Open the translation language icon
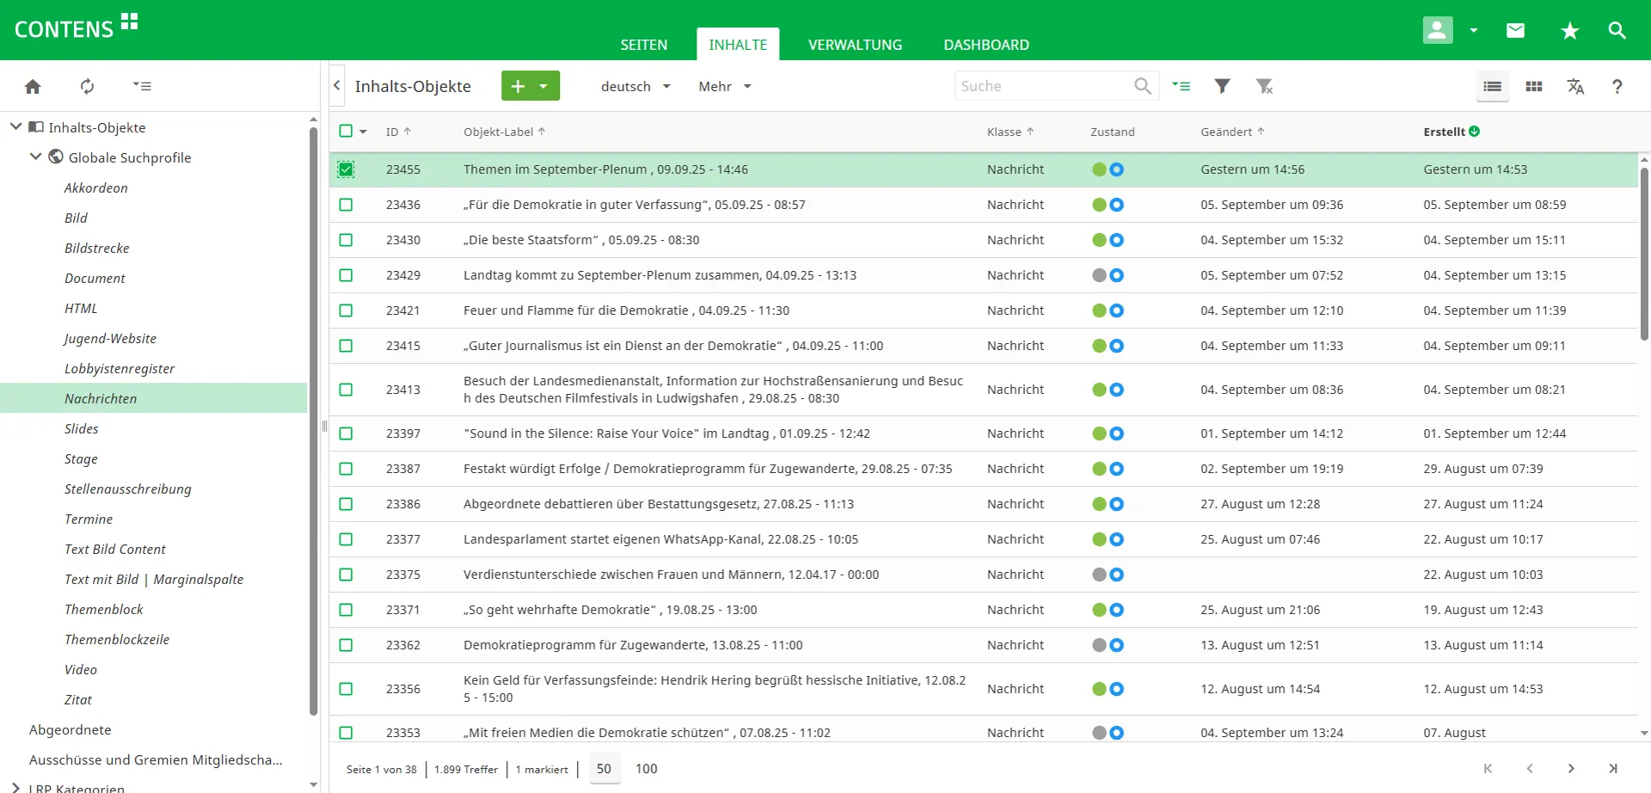1651x793 pixels. point(1575,86)
